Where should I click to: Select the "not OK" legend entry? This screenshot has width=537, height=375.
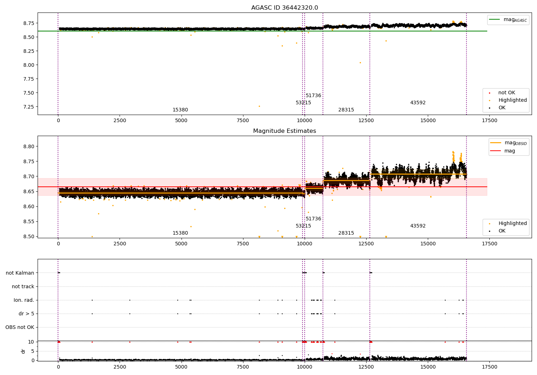(x=507, y=93)
